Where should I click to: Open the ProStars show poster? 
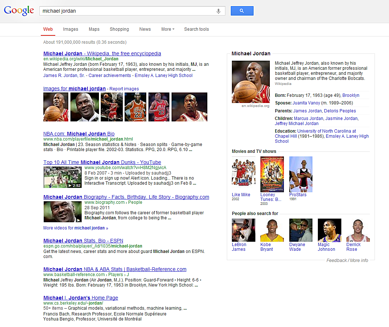[301, 174]
